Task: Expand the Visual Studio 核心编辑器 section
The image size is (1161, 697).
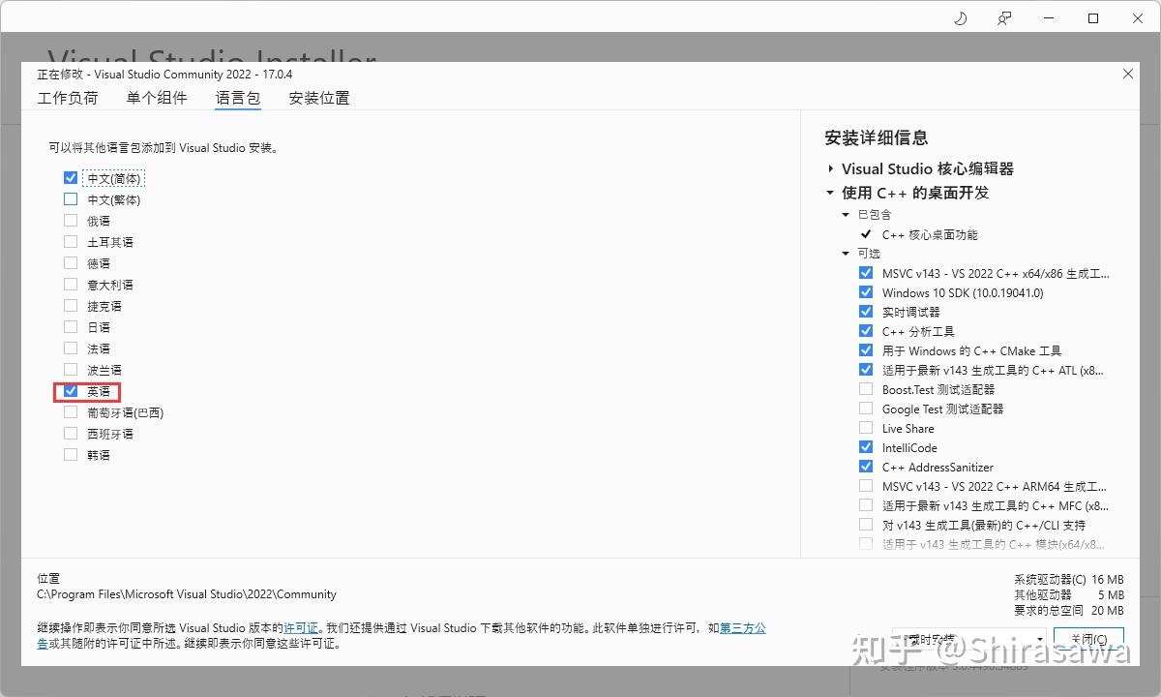Action: [x=831, y=168]
